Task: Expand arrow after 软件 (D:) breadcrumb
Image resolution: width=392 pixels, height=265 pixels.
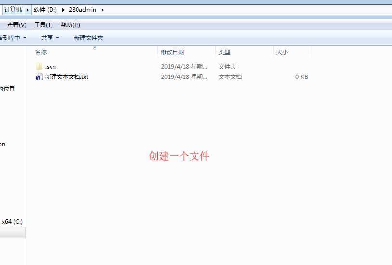Action: [63, 10]
